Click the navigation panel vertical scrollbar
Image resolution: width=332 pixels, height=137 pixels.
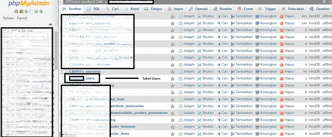click(x=56, y=50)
